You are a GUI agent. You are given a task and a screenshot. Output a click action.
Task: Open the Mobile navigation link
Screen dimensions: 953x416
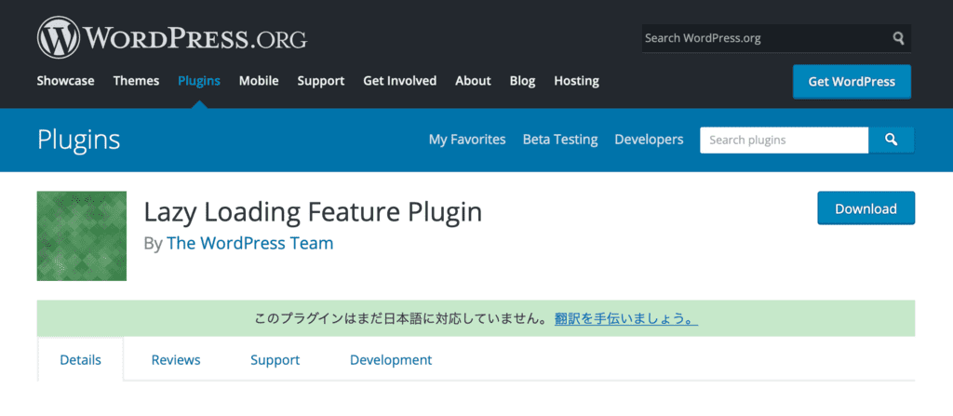coord(259,81)
